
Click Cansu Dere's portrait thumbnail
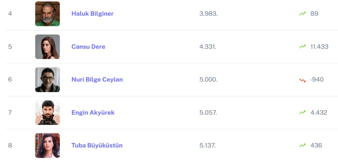[48, 47]
